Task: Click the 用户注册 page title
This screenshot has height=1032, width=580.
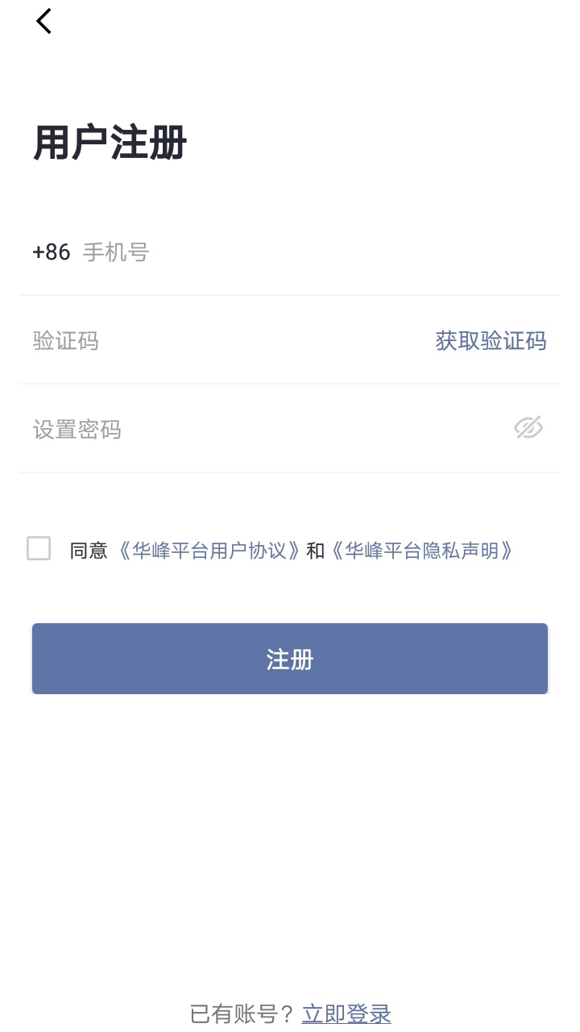Action: (x=110, y=144)
